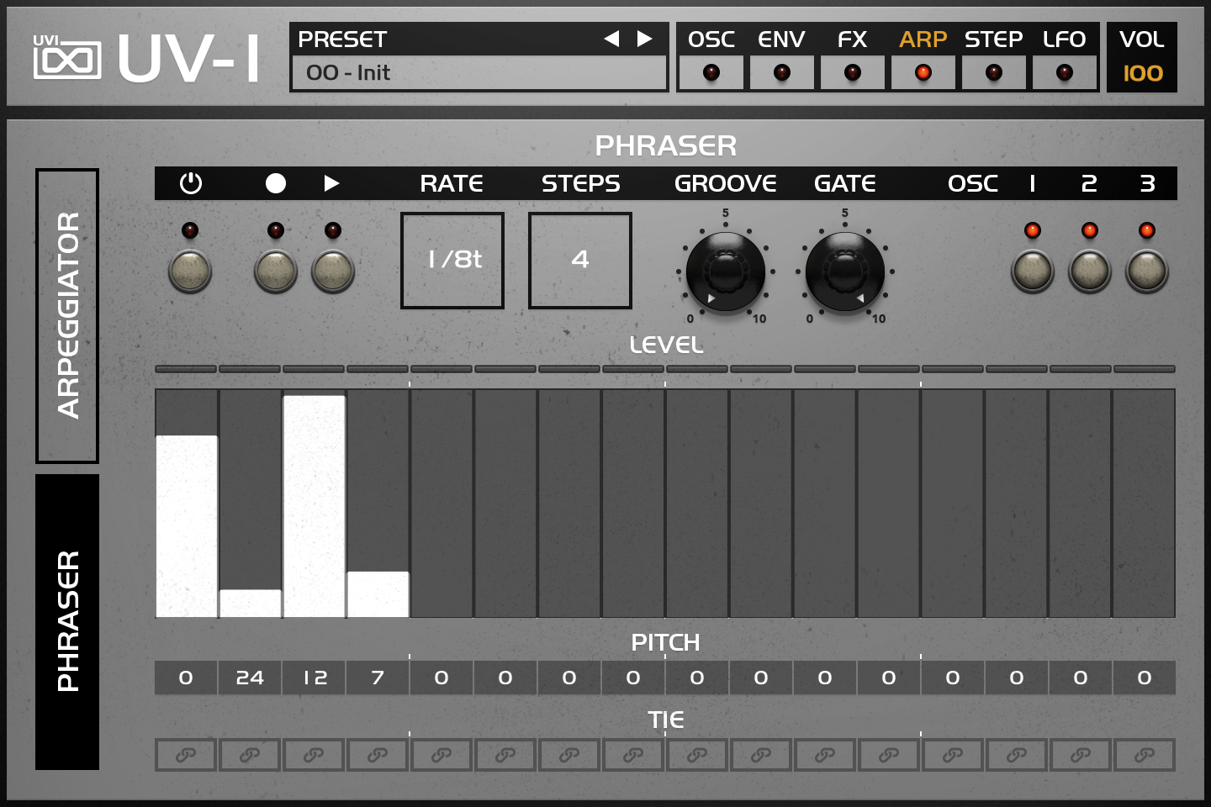Click pitch value 0 of step 1
The image size is (1211, 807).
point(187,678)
